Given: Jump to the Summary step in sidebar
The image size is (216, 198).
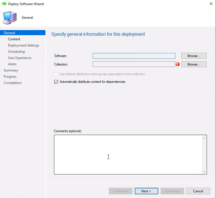Looking at the screenshot, I should 11,70.
